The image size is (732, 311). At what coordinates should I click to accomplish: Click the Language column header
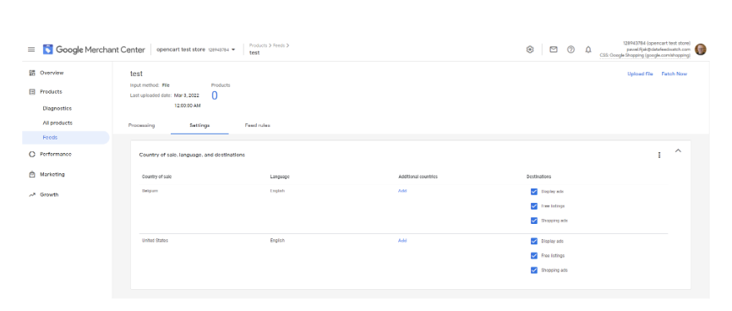click(280, 177)
